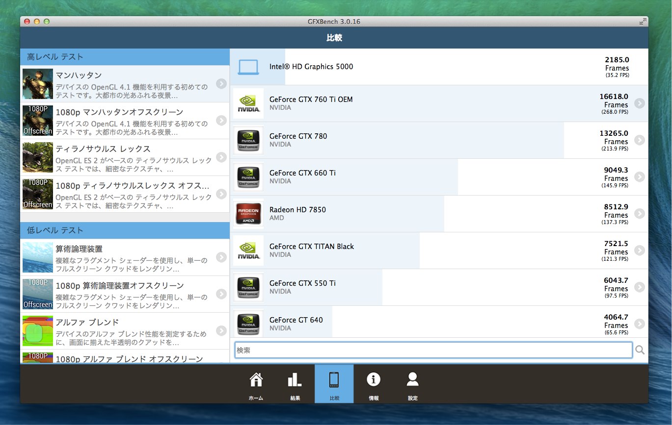Expand the 算術論理装置 test chevron
Viewport: 672px width, 425px height.
click(221, 257)
